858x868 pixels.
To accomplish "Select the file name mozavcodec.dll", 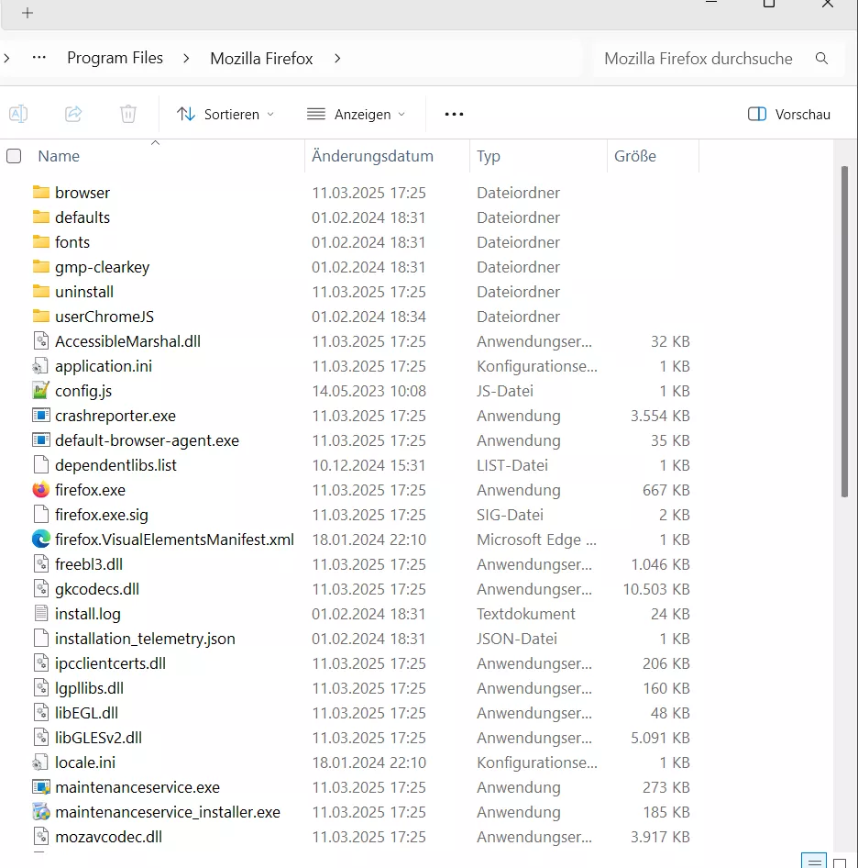I will click(108, 837).
